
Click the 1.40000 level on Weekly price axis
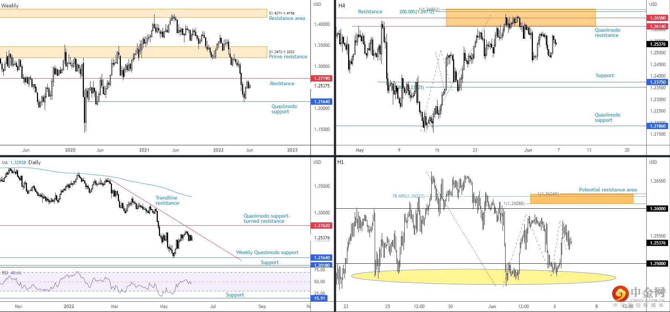322,24
